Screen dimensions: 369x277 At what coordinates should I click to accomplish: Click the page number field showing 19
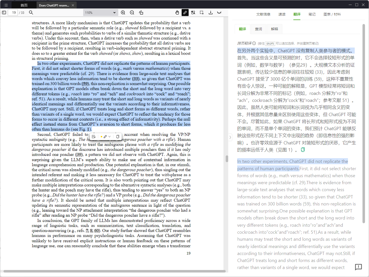coord(13,13)
